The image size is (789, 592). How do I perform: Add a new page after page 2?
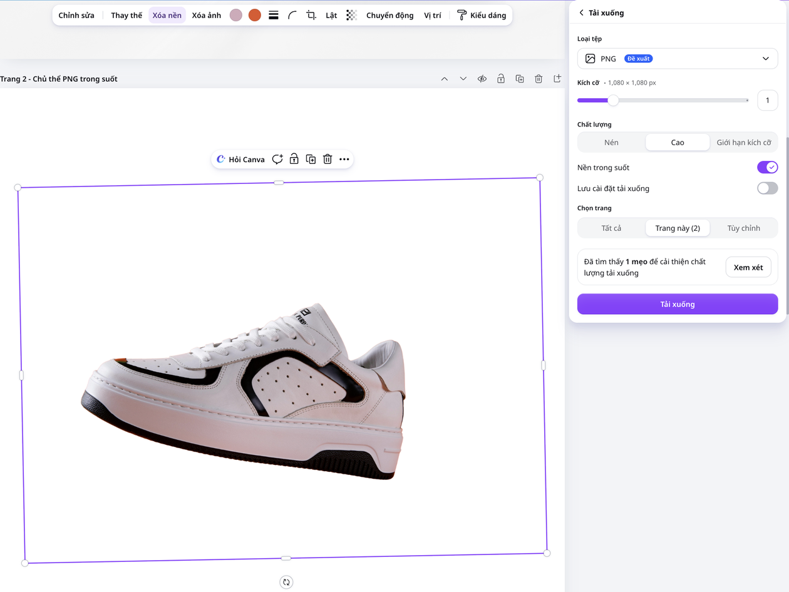(557, 79)
